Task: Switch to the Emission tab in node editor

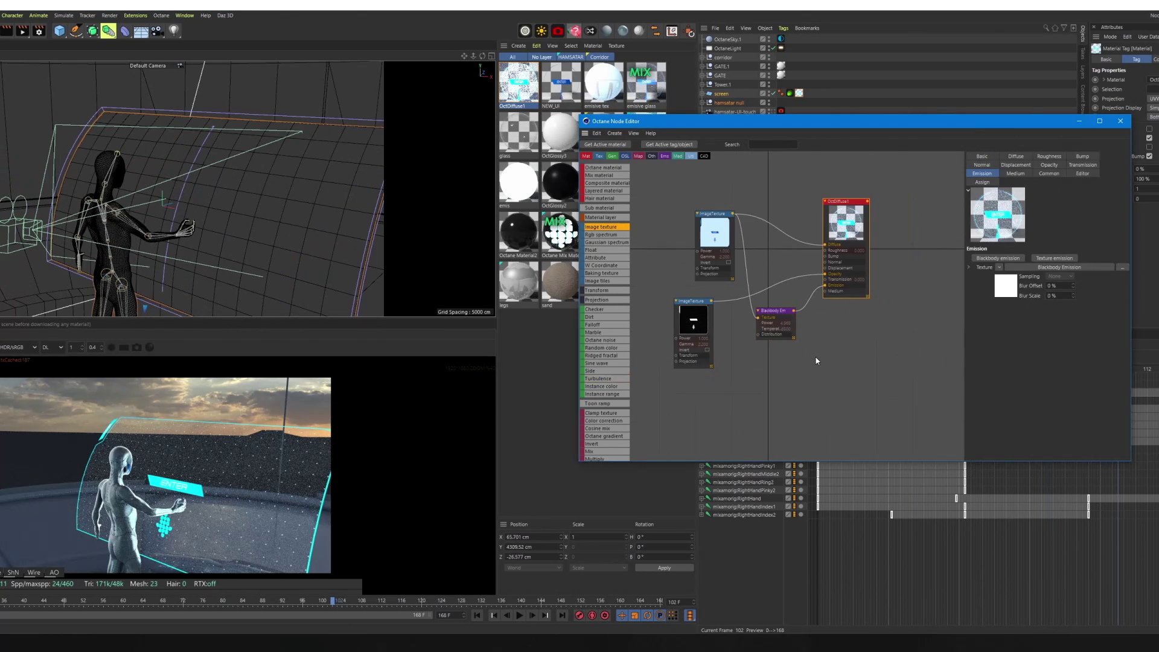Action: 982,173
